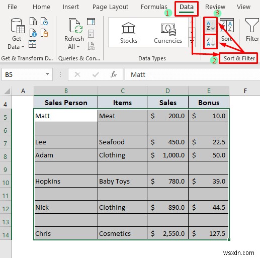This screenshot has width=260, height=258.
Task: Select column A header
Action: 23,91
